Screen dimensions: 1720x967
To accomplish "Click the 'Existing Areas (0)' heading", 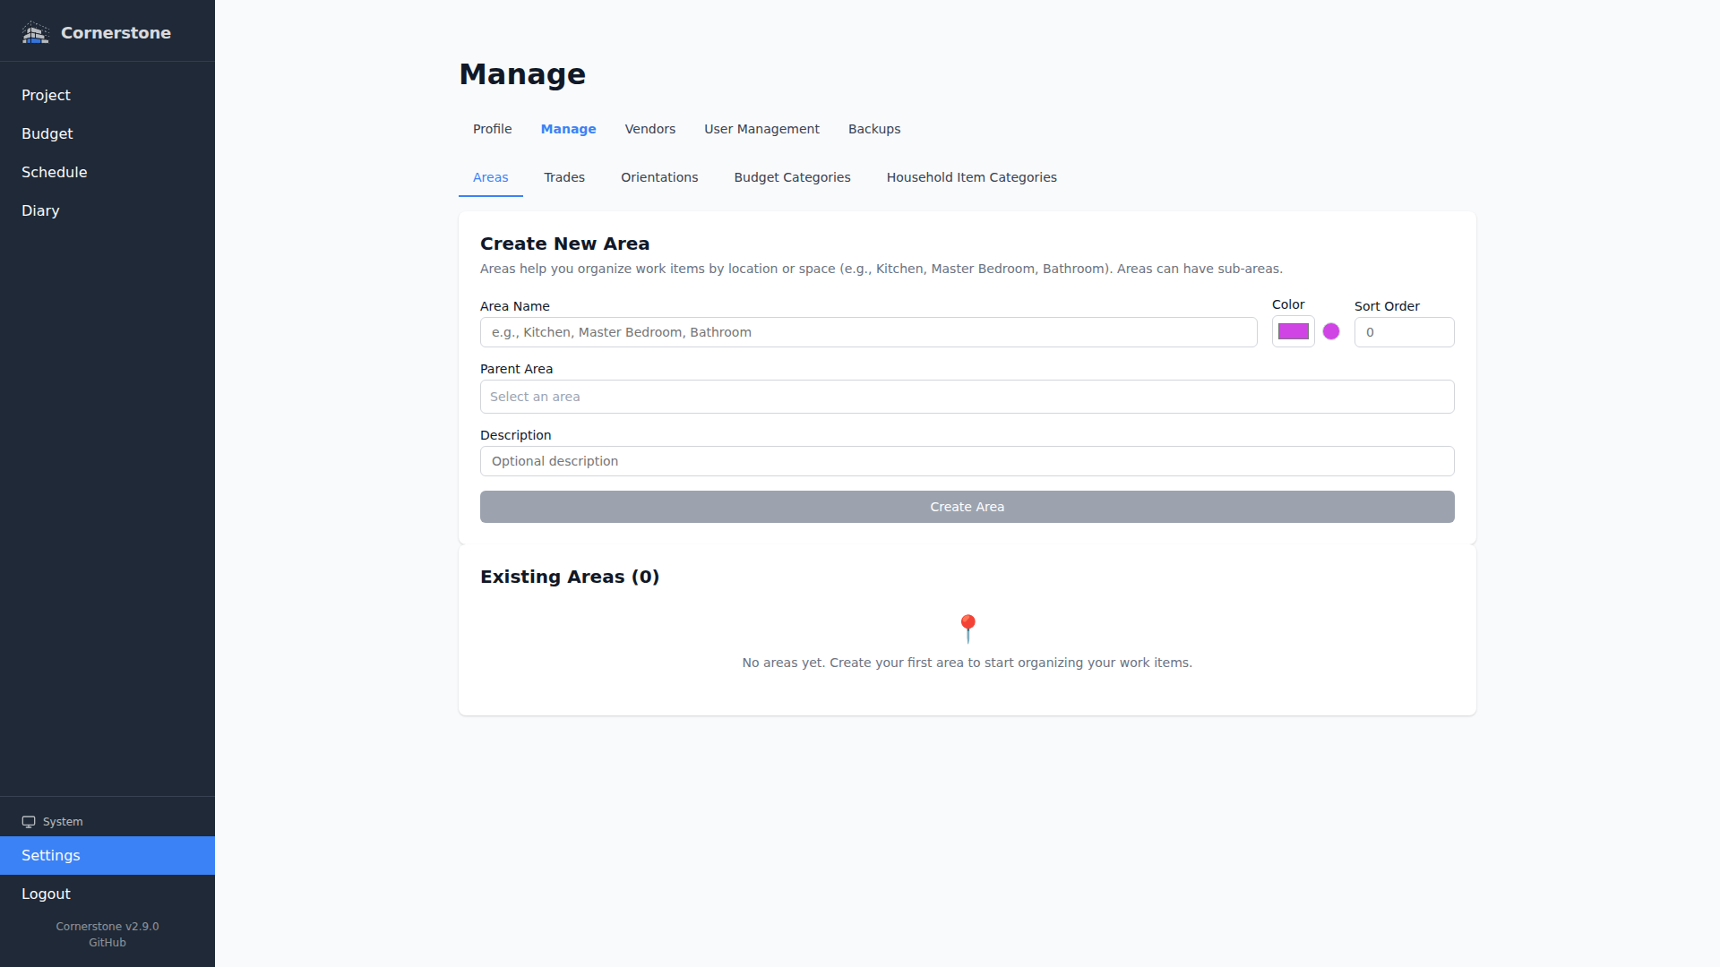I will pos(570,577).
